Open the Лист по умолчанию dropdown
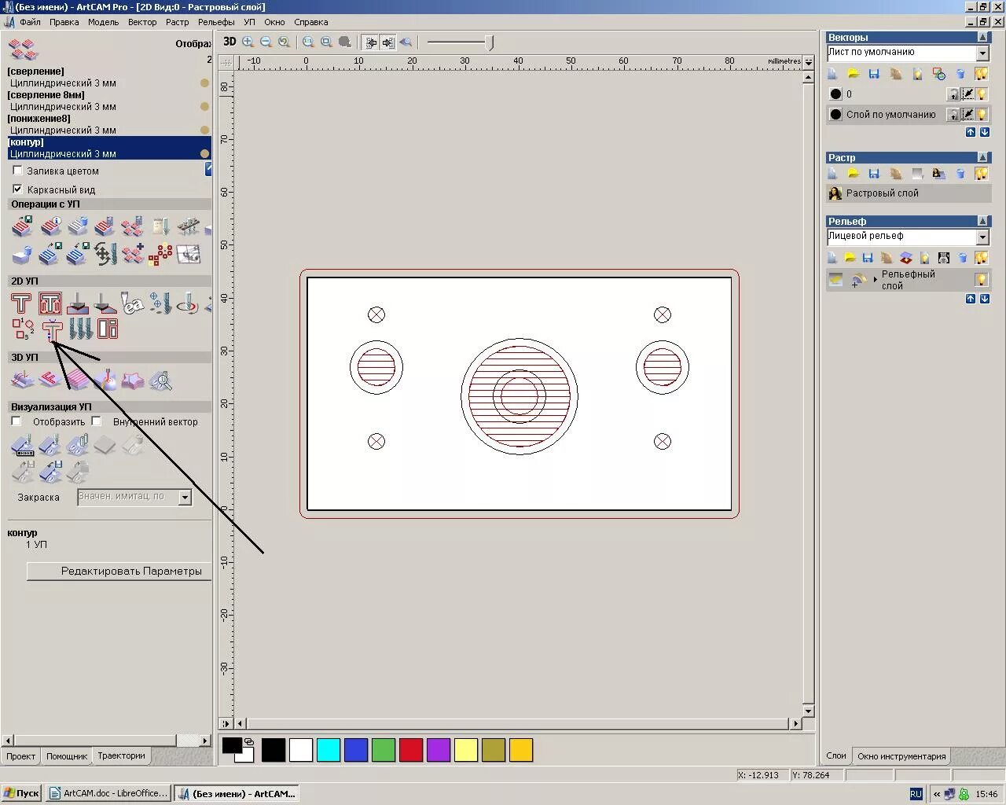The width and height of the screenshot is (1006, 805). [982, 53]
